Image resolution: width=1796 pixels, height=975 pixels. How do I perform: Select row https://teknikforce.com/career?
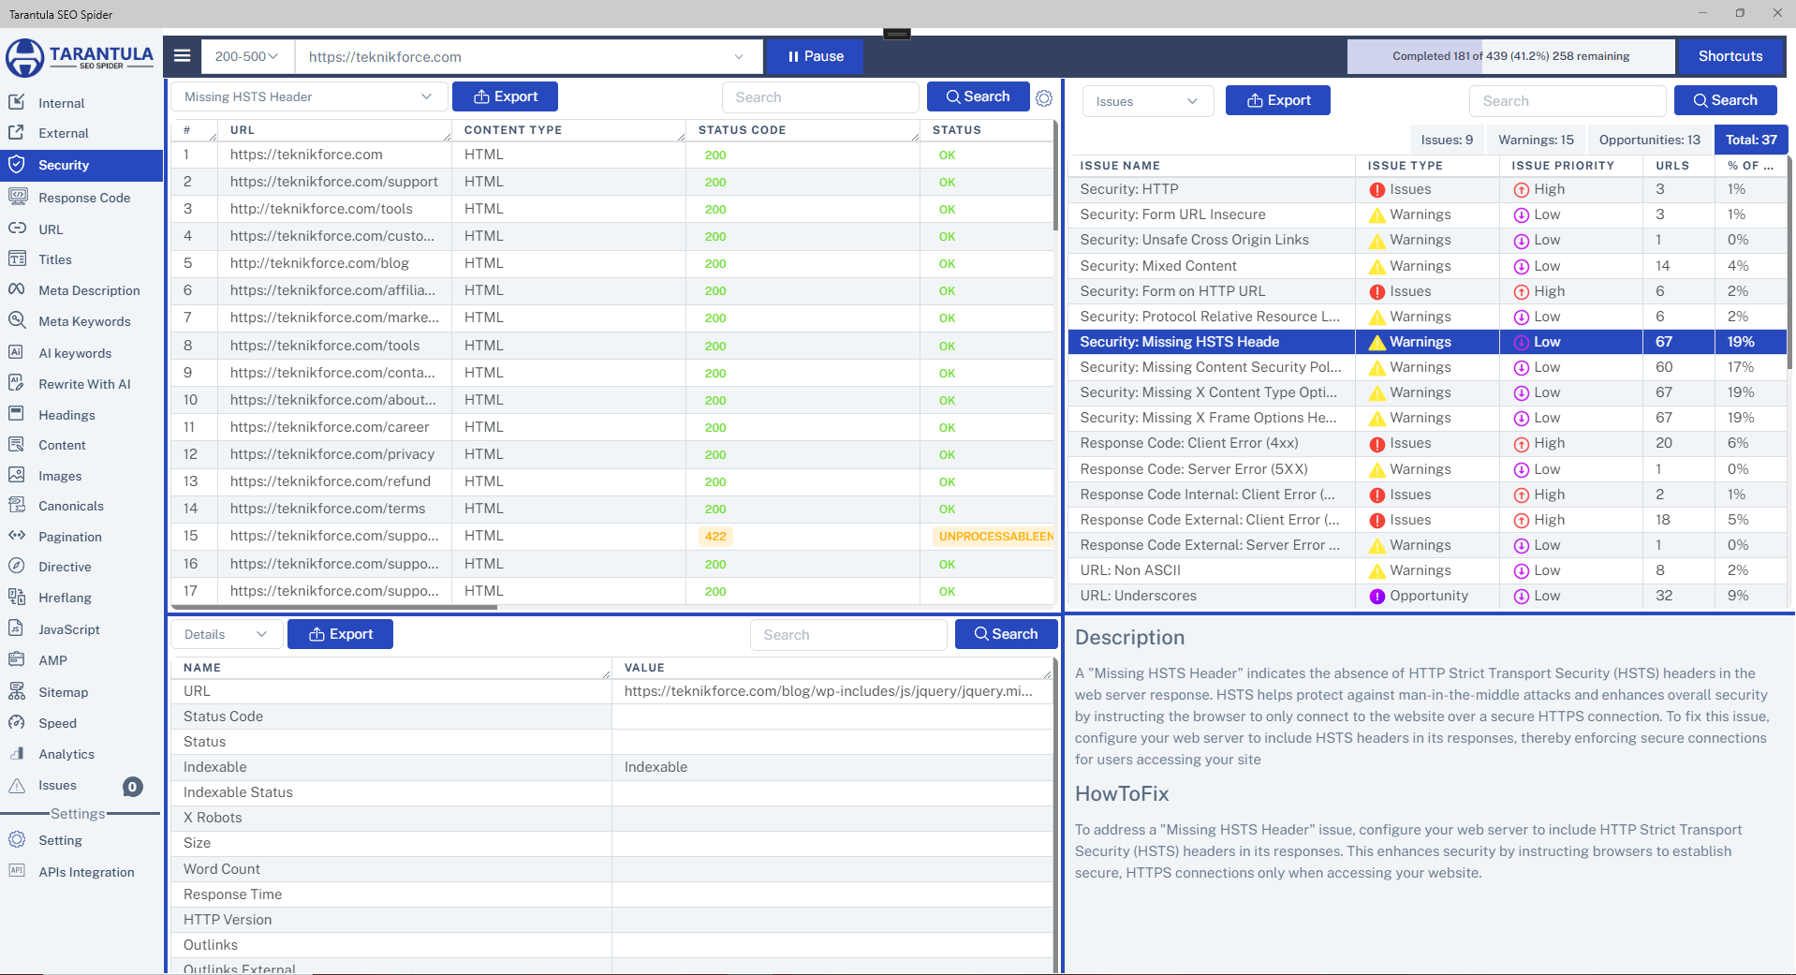tap(612, 427)
